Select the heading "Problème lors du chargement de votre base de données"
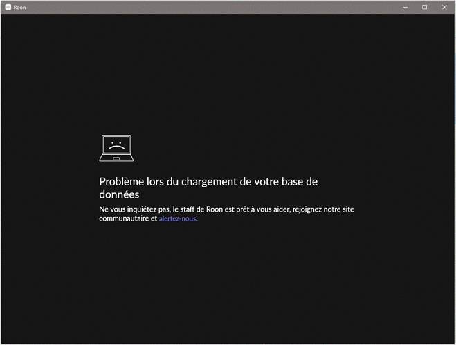The height and width of the screenshot is (345, 456). point(208,188)
